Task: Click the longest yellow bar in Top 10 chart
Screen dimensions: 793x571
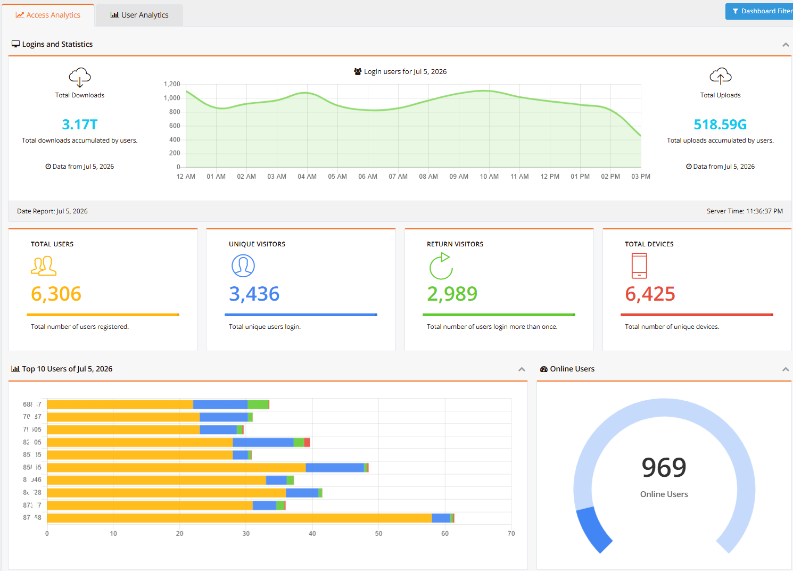Action: [x=239, y=518]
